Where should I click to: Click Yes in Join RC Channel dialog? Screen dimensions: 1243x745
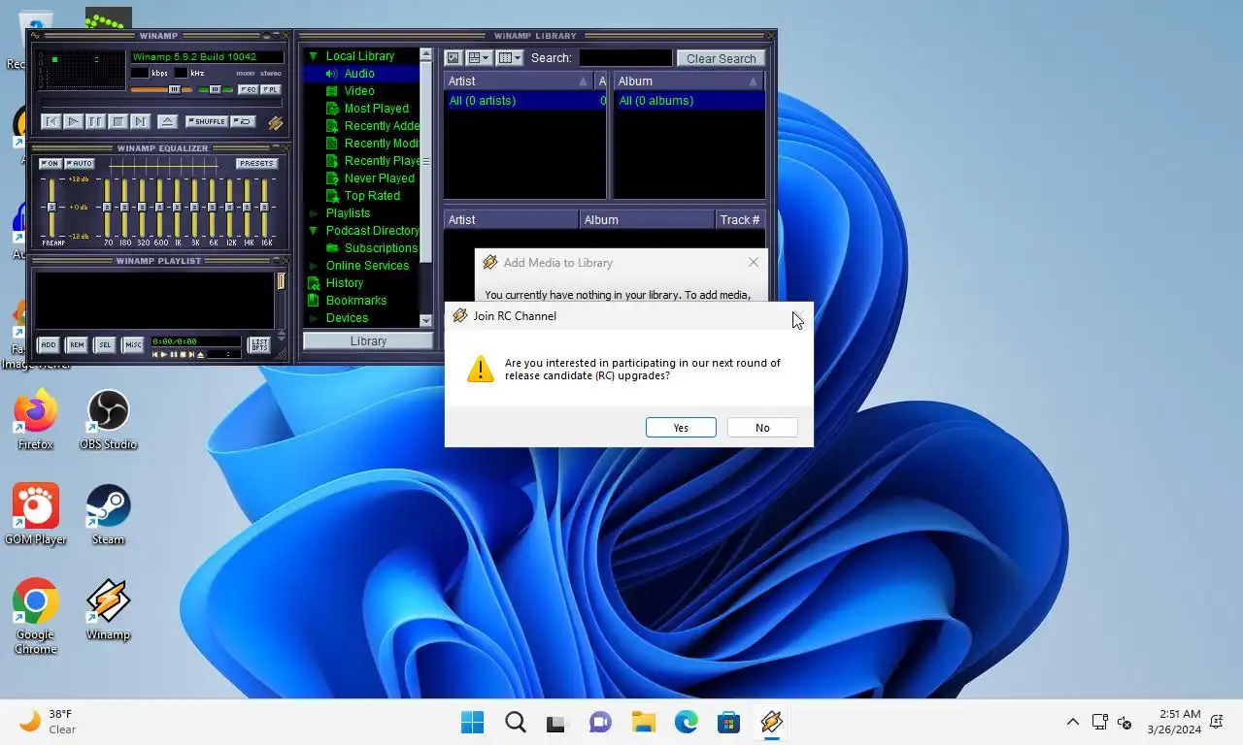681,428
